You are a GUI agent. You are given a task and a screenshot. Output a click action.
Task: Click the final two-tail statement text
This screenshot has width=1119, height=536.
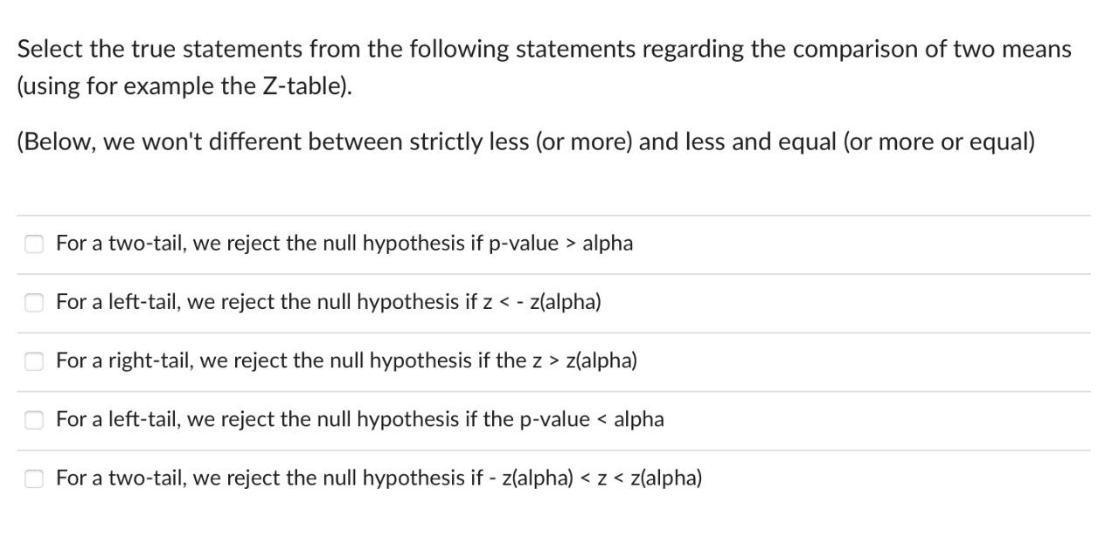379,478
